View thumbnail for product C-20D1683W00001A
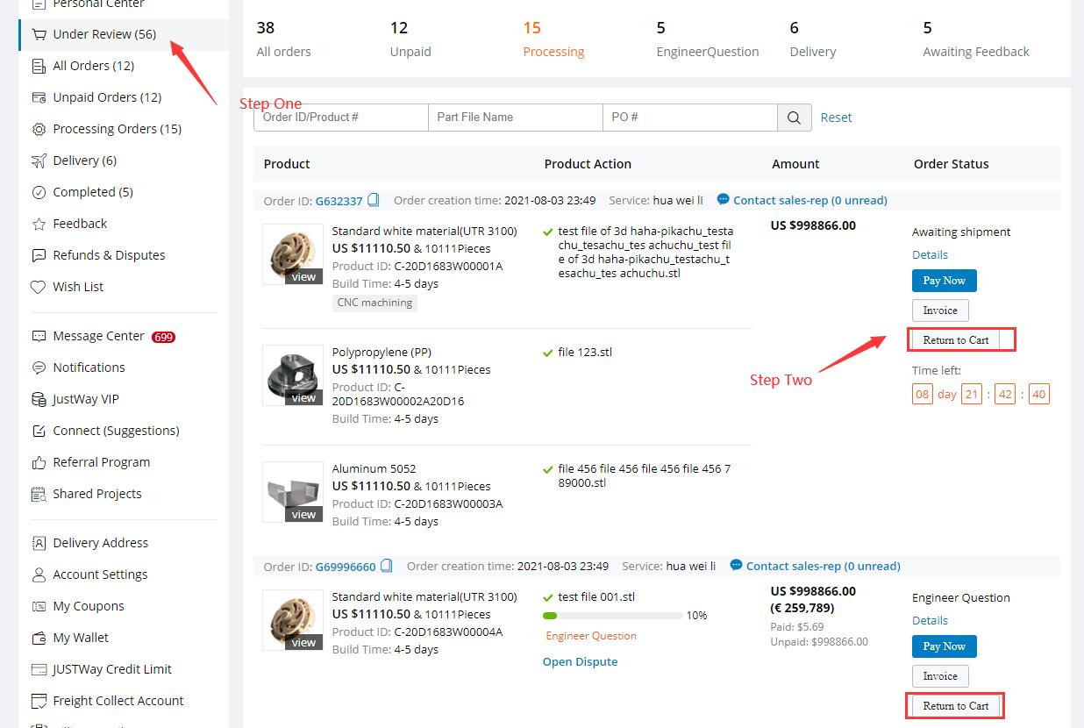 pos(293,254)
